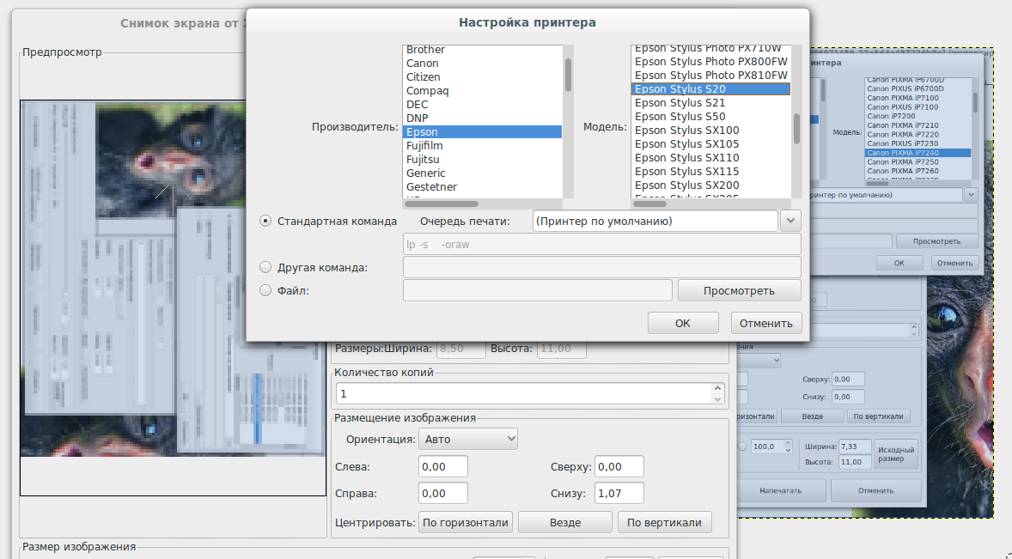This screenshot has height=559, width=1012.
Task: Select Epson Stylus Photo PX800FW model
Action: pos(710,62)
